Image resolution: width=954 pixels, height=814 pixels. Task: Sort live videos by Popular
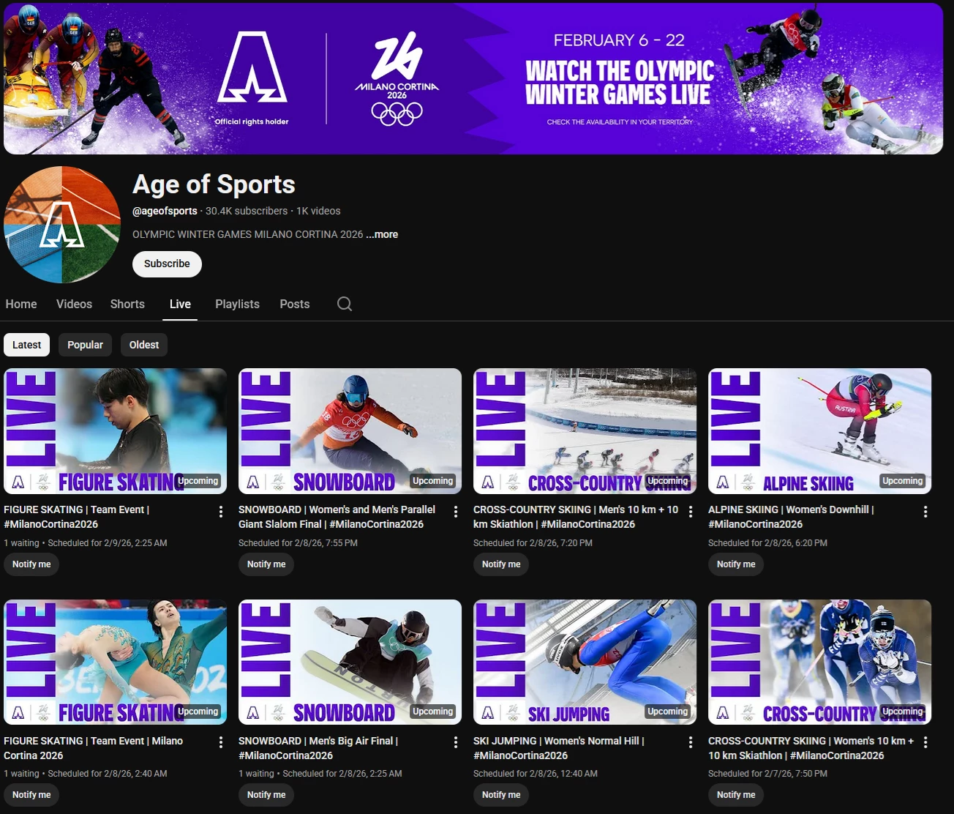[x=86, y=345]
